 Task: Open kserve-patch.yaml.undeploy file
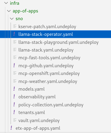pos(47,27)
